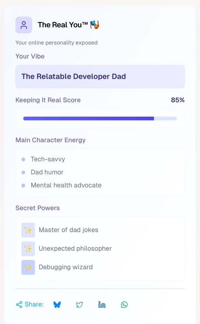Click the purple person avatar icon

24,25
